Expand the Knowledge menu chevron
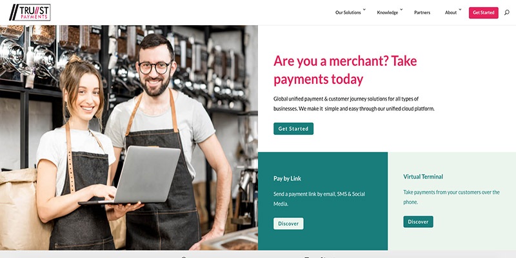516x258 pixels. tap(401, 10)
